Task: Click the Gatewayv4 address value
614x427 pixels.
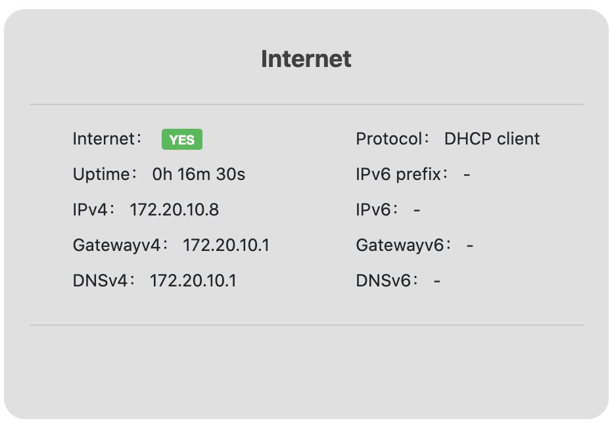Action: [226, 246]
